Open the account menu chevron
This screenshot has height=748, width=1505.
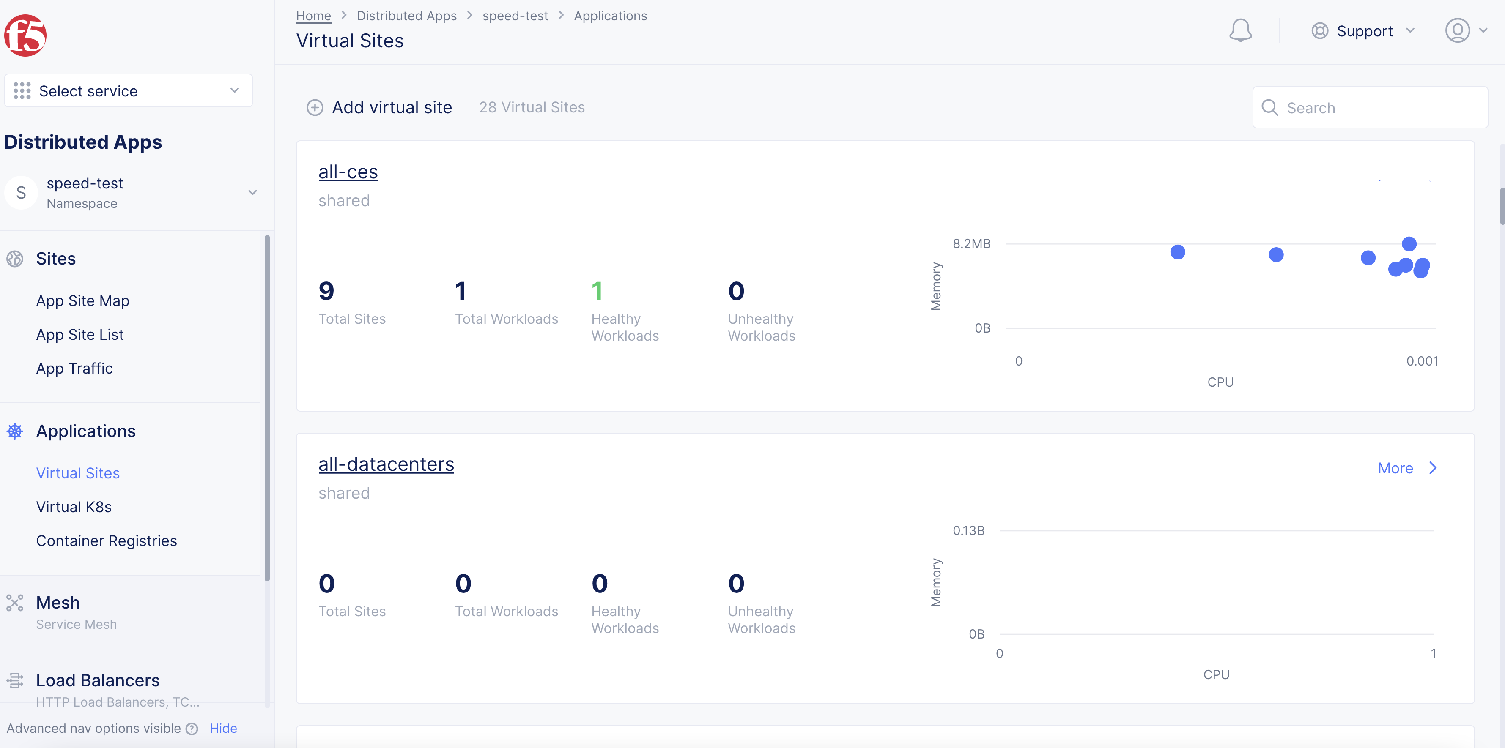[x=1485, y=30]
